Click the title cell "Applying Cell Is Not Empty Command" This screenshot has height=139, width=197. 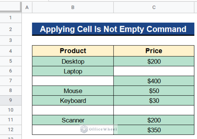(113, 29)
